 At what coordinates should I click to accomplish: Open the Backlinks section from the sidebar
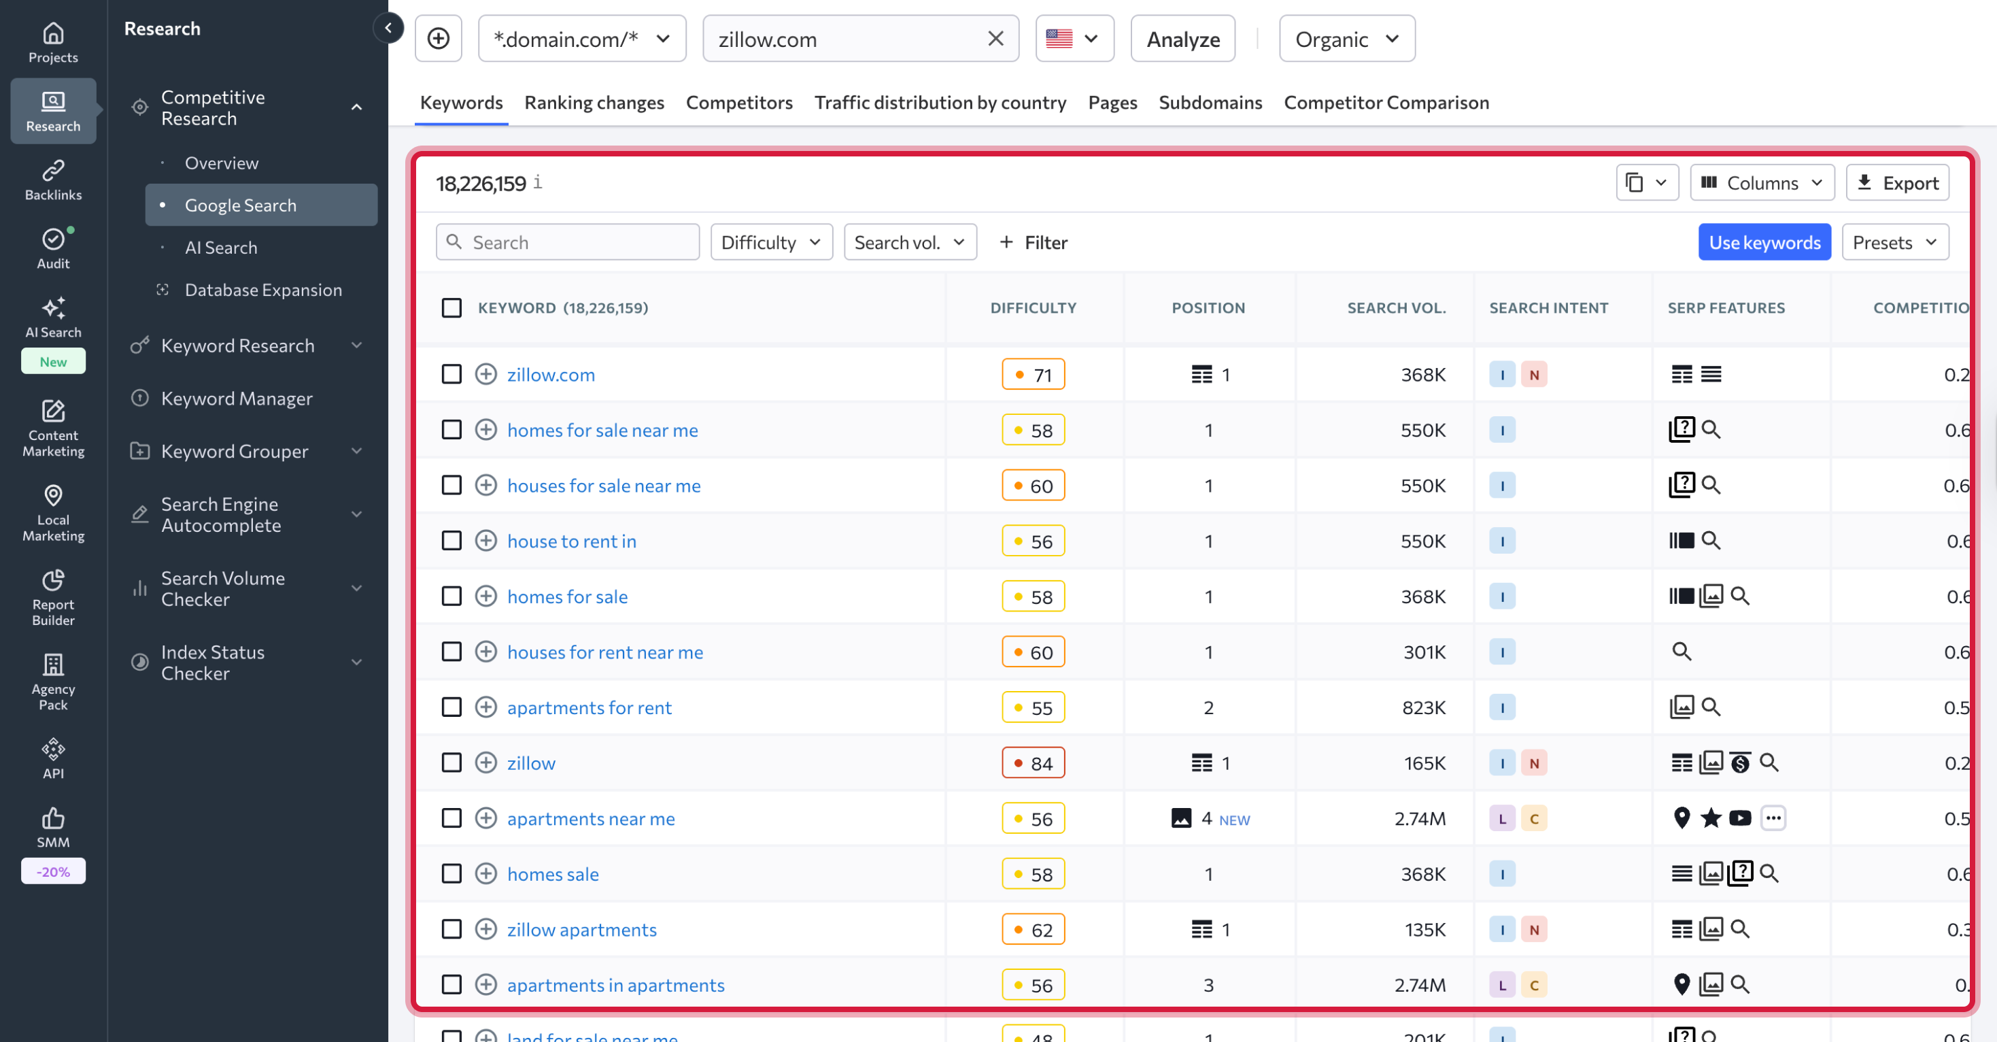(x=53, y=180)
